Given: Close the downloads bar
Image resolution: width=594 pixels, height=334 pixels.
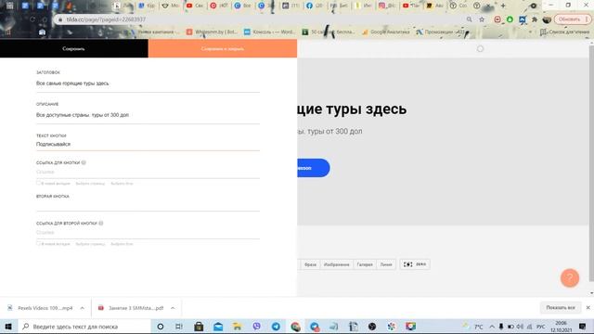Looking at the screenshot, I should click(x=588, y=308).
